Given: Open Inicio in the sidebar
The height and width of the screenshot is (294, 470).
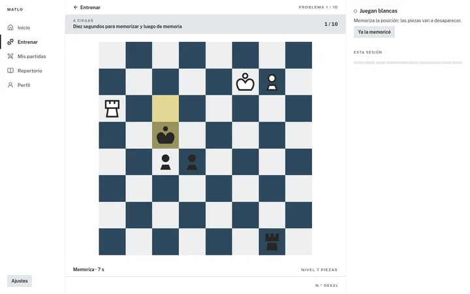Looking at the screenshot, I should 33,27.
